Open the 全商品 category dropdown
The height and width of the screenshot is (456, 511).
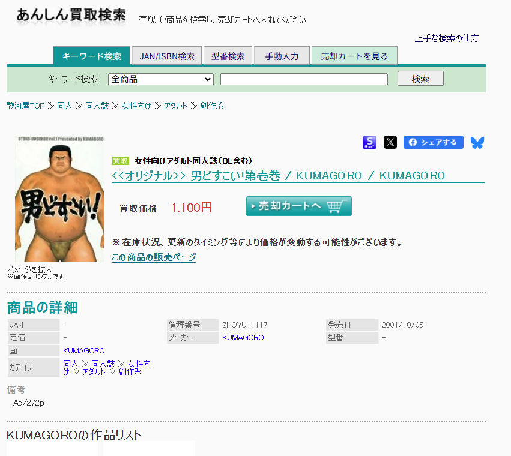click(161, 79)
